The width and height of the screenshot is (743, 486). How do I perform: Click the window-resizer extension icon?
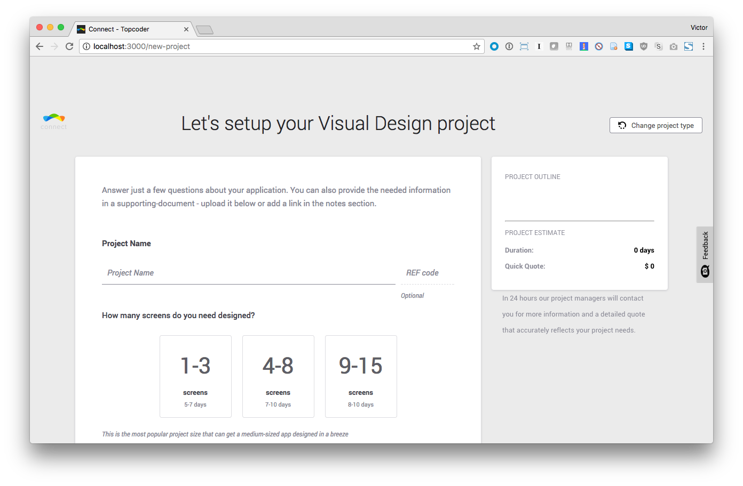coord(524,46)
